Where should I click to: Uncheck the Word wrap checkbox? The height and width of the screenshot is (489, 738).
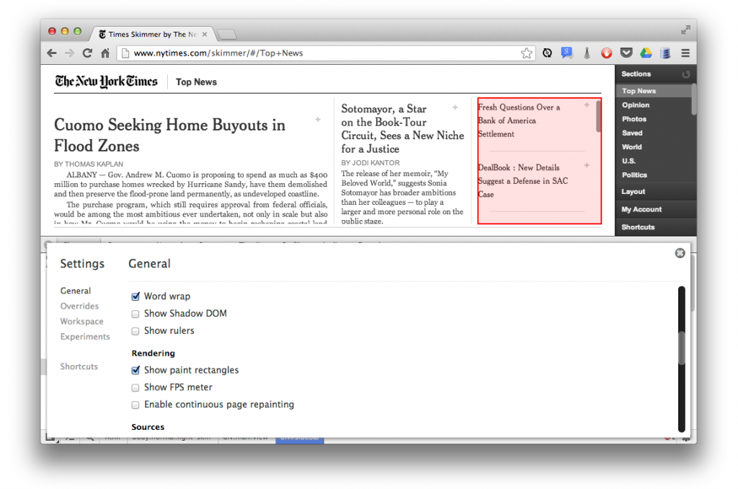coord(135,296)
